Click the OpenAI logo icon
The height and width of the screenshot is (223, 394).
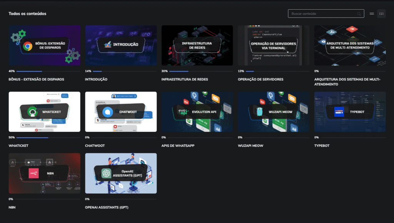[x=106, y=173]
